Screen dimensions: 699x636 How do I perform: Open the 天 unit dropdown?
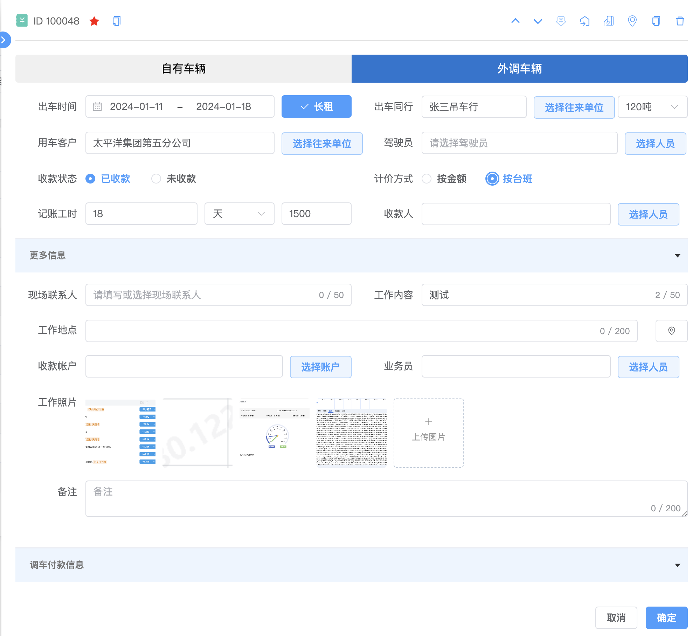(x=239, y=214)
